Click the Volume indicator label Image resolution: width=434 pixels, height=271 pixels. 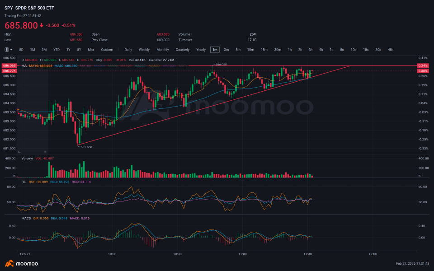click(27, 159)
